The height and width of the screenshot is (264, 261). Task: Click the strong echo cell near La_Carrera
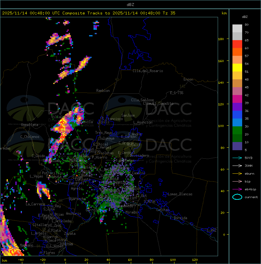click(43, 190)
